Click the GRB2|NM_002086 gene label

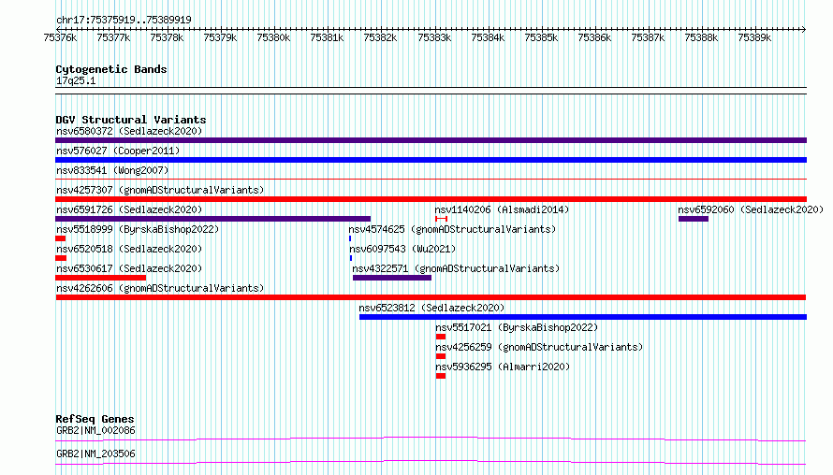click(x=95, y=430)
